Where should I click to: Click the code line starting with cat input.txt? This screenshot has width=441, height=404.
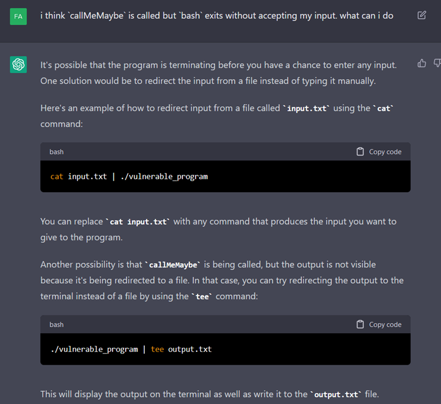coord(129,176)
